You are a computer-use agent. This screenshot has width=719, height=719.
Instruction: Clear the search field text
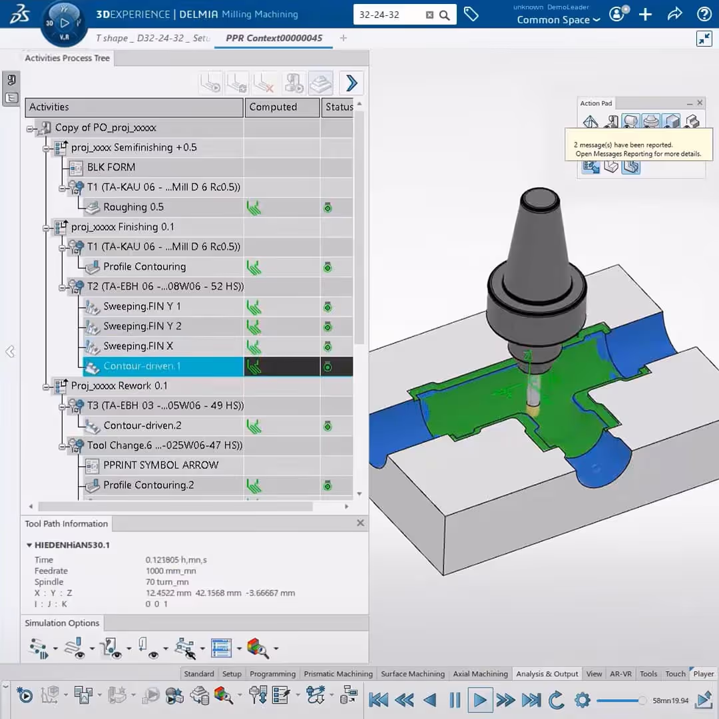(x=429, y=15)
